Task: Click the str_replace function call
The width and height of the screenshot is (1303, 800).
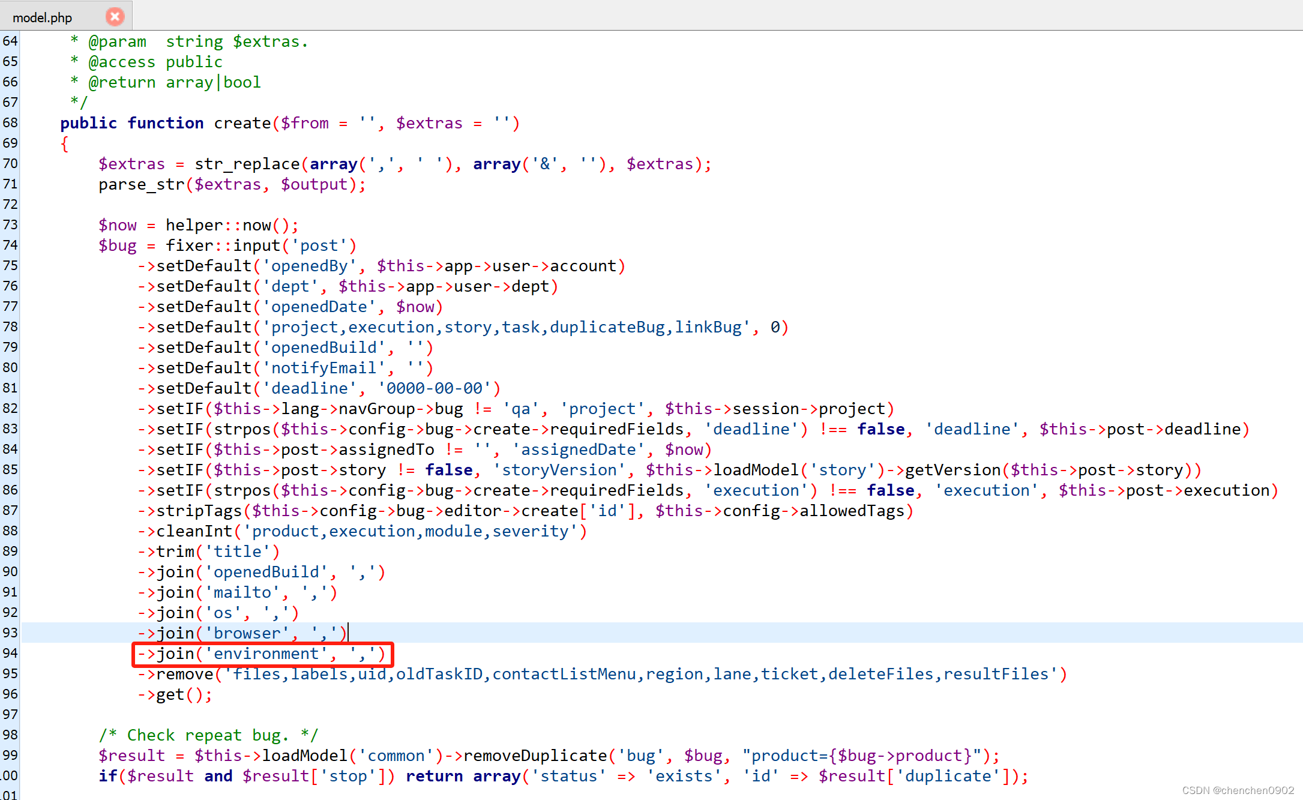Action: [x=247, y=164]
